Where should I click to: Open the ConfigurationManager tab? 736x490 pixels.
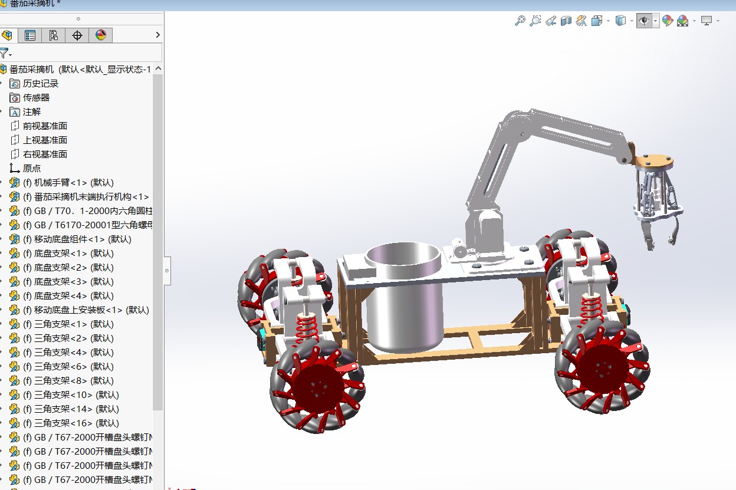[53, 35]
